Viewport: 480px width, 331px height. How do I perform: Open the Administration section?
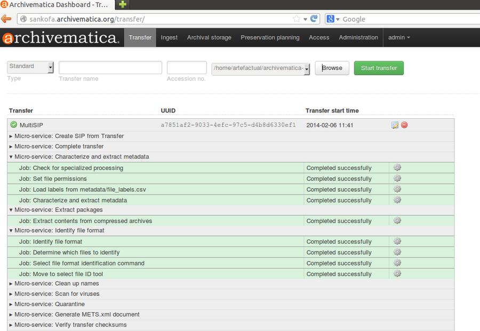coord(358,37)
